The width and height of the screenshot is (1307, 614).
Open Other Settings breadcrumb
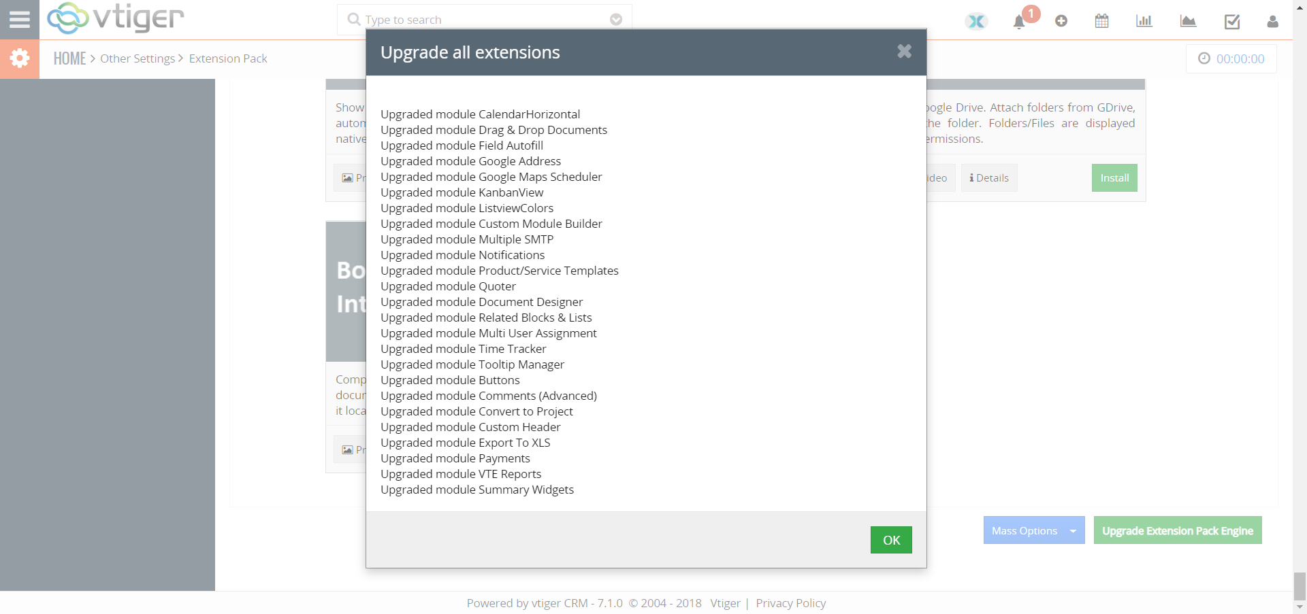point(138,58)
